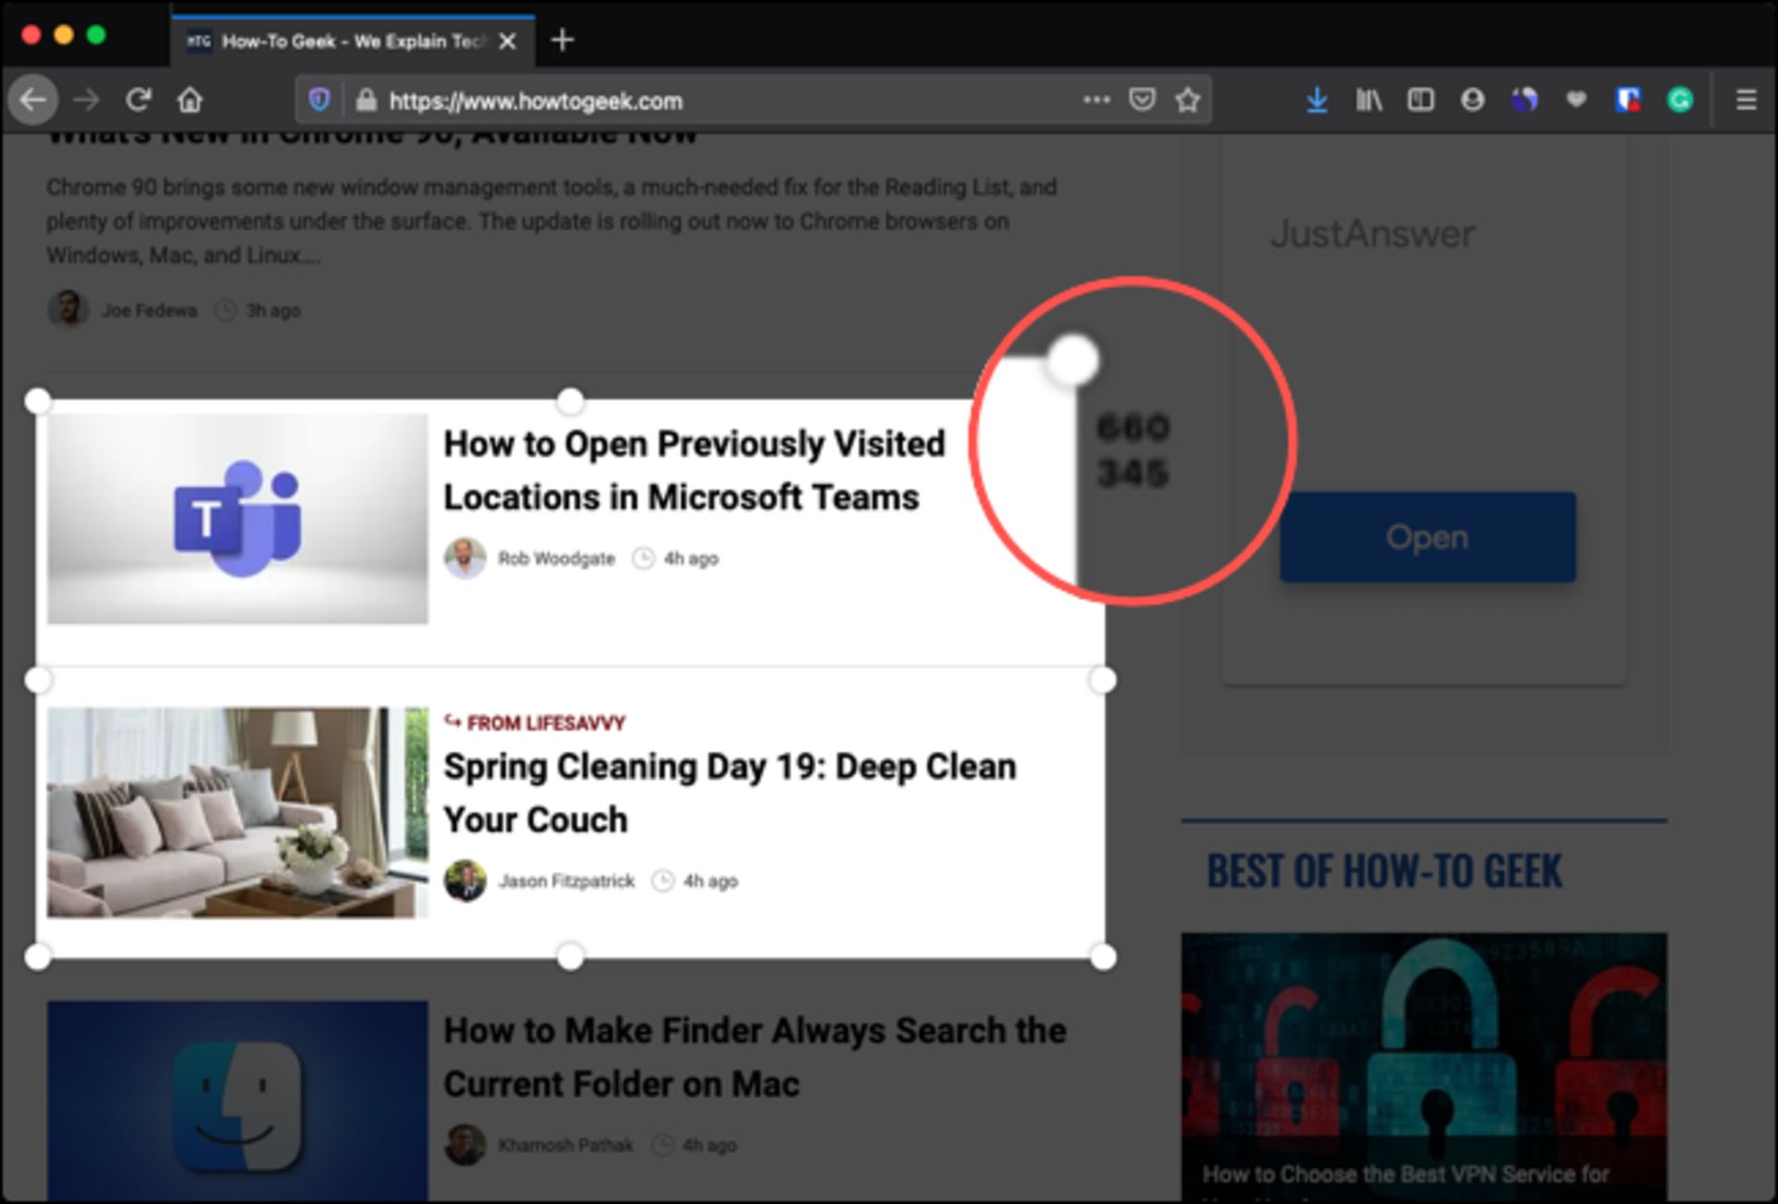Open Spring Cleaning Day 19 article

click(730, 793)
